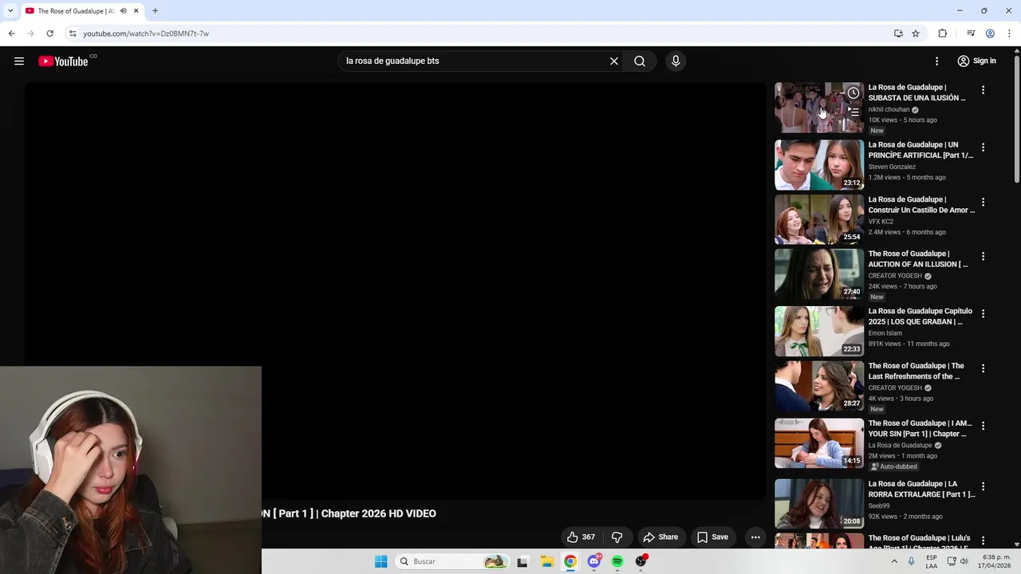Bookmark this page with the star
Viewport: 1021px width, 574px height.
[x=916, y=33]
